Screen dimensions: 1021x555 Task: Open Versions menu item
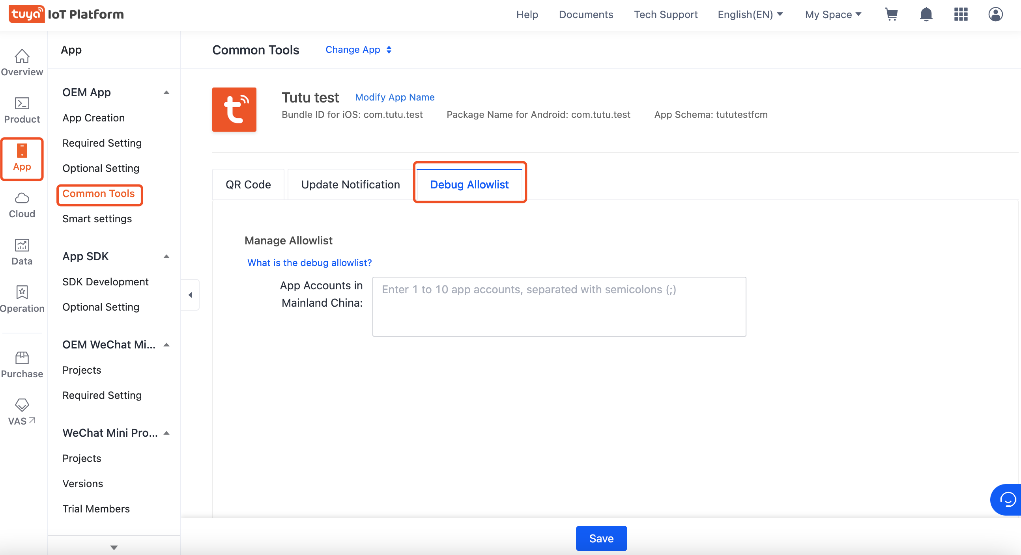(82, 484)
